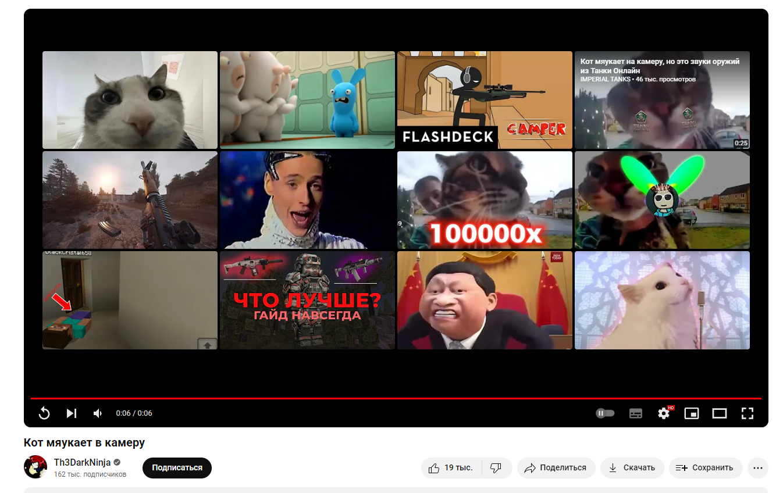
Task: Click the Th3DarkNinja channel avatar
Action: click(x=35, y=467)
